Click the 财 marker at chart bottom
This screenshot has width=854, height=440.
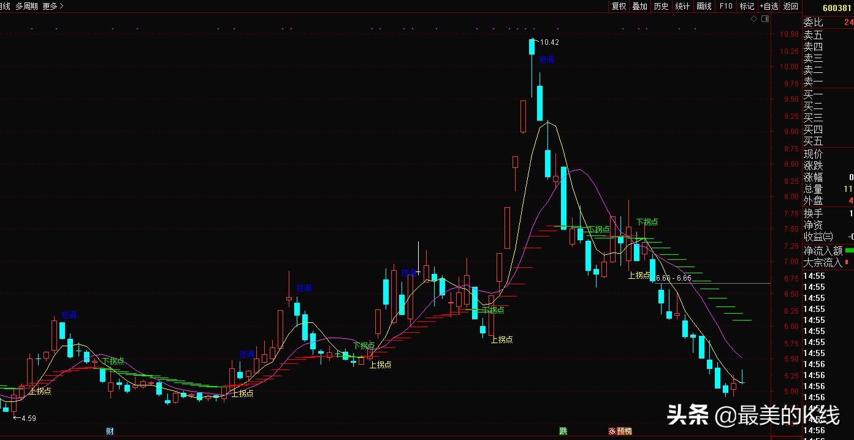tap(110, 431)
